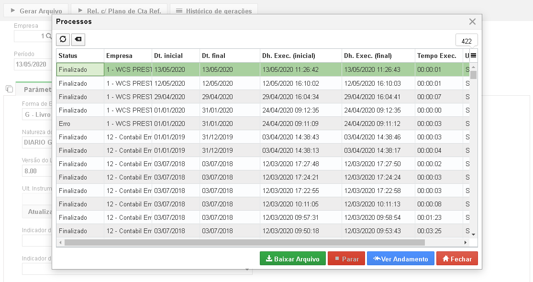
Task: Click the red Parar button
Action: point(346,259)
